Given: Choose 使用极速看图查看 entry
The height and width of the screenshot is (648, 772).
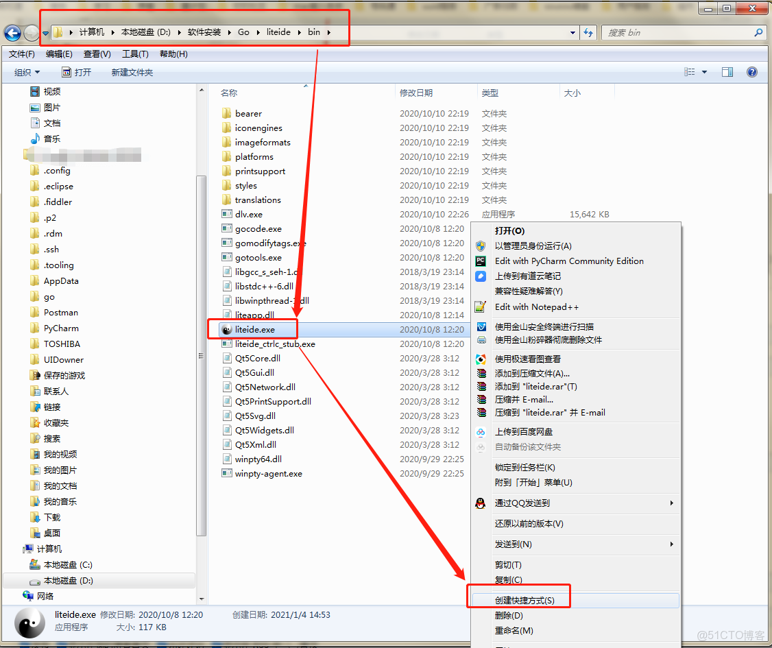Looking at the screenshot, I should [527, 359].
